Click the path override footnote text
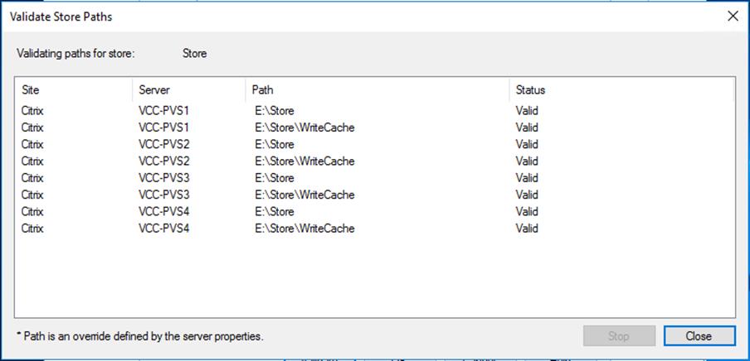The image size is (750, 361). (x=139, y=336)
